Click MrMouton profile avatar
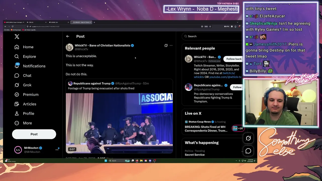 click(18, 150)
